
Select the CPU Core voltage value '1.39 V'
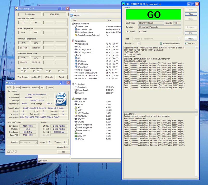click(x=109, y=102)
